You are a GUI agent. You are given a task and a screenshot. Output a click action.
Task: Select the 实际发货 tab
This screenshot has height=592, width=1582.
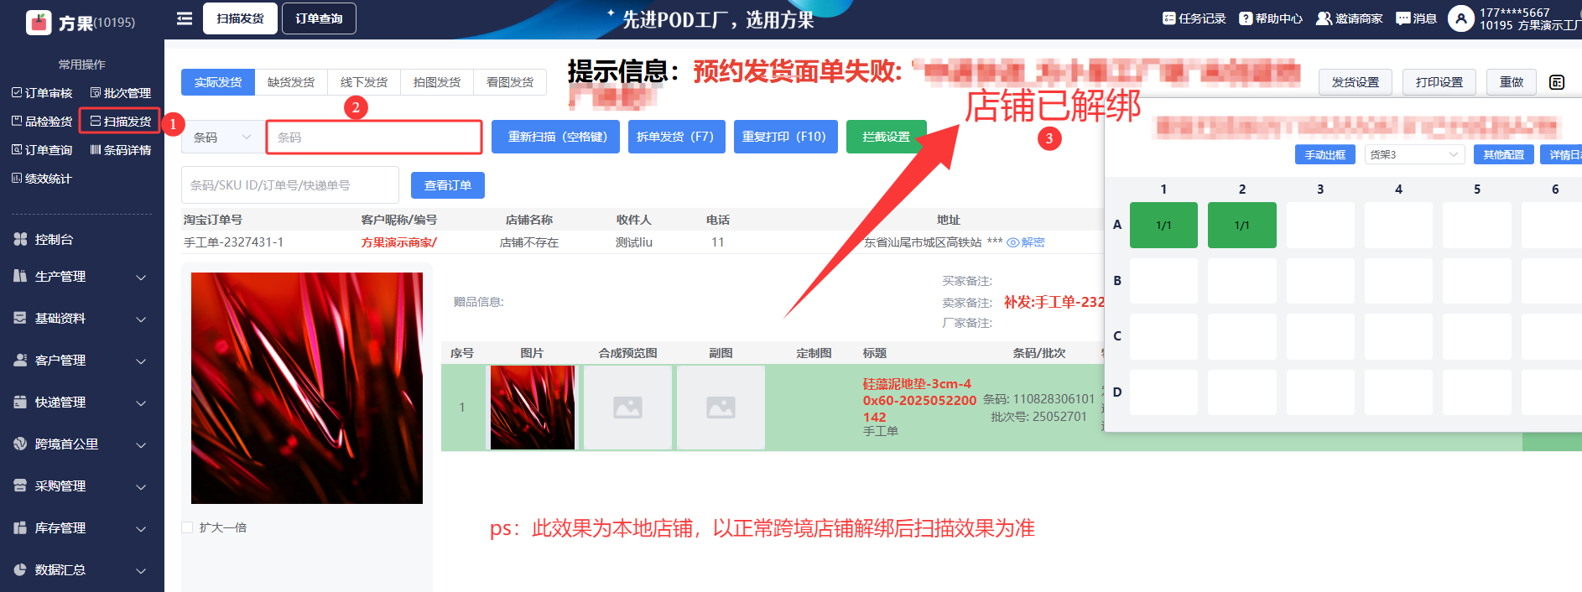[x=218, y=82]
